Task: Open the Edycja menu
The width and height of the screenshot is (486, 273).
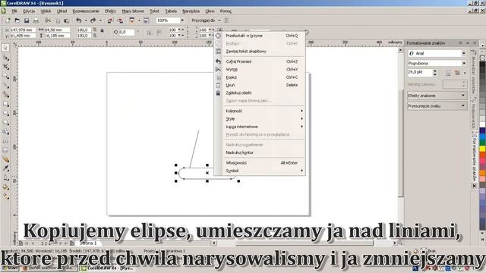Action: (x=29, y=11)
